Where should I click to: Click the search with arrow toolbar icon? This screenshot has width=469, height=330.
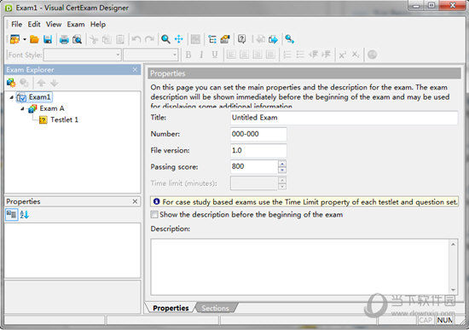289,39
